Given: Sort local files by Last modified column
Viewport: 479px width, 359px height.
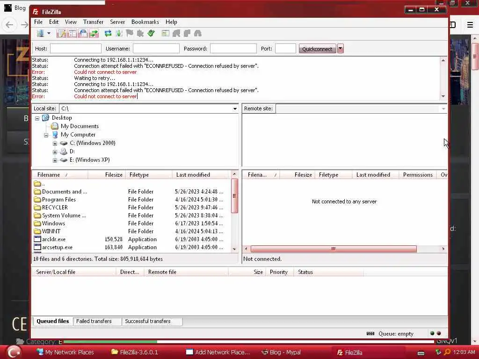Looking at the screenshot, I should (x=200, y=175).
